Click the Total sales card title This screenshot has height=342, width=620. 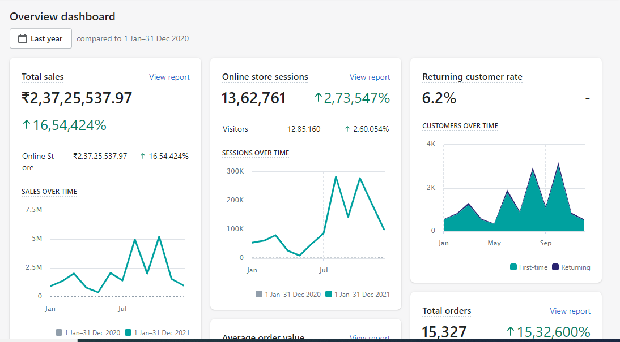(x=43, y=77)
